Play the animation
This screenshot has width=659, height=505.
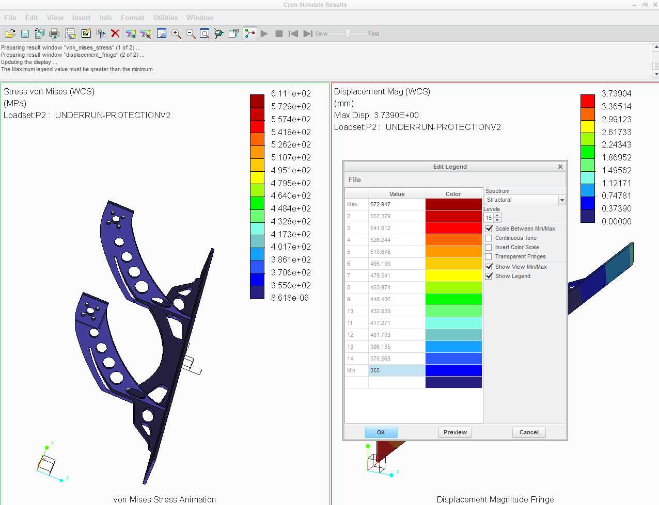tap(264, 34)
